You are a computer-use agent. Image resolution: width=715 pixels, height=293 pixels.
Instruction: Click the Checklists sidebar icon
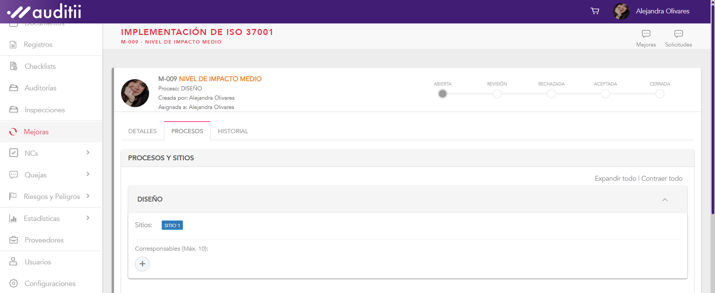(x=13, y=66)
